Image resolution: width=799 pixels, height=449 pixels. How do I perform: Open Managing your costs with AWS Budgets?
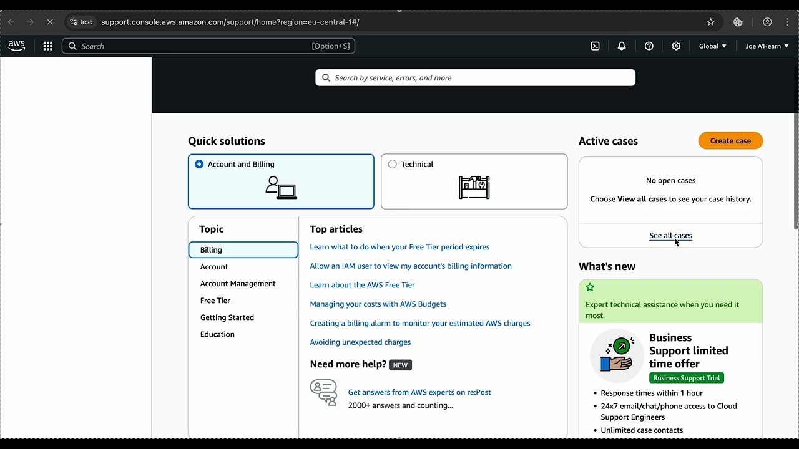tap(378, 304)
